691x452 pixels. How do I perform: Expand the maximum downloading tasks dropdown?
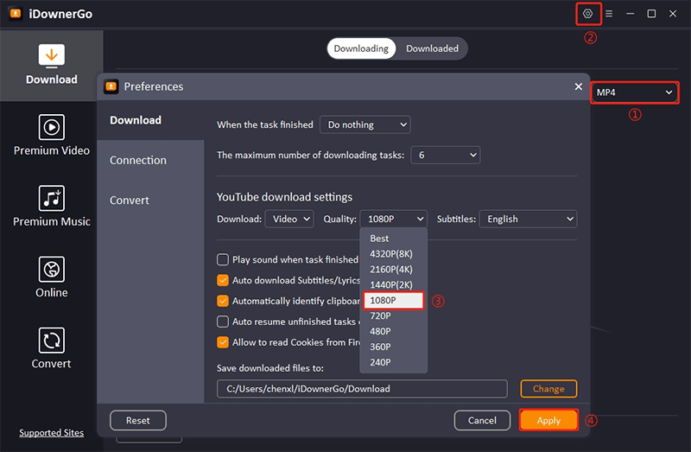[445, 156]
